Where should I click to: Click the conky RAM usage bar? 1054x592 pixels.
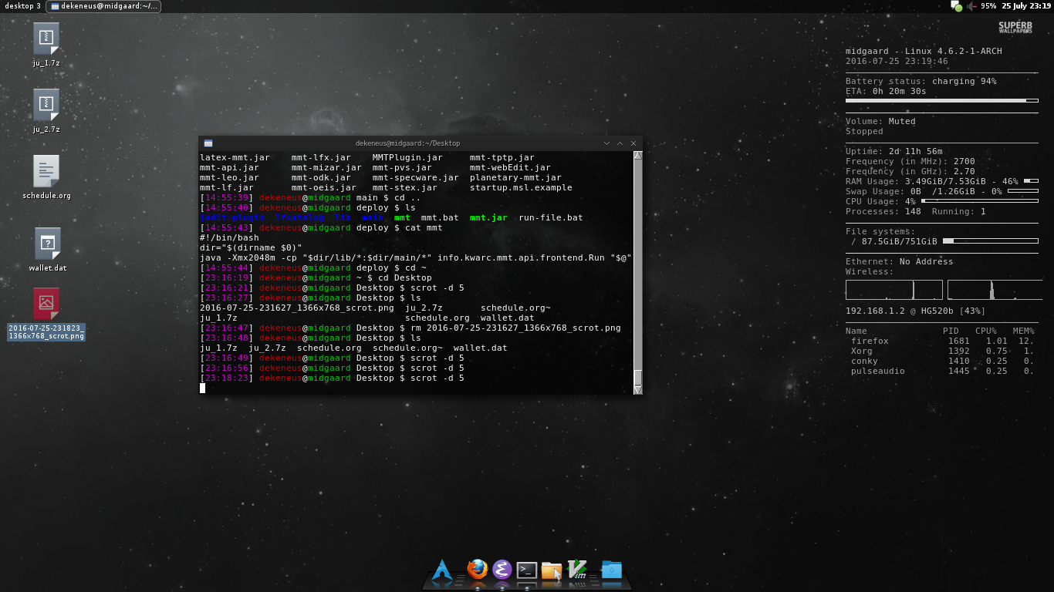1031,181
